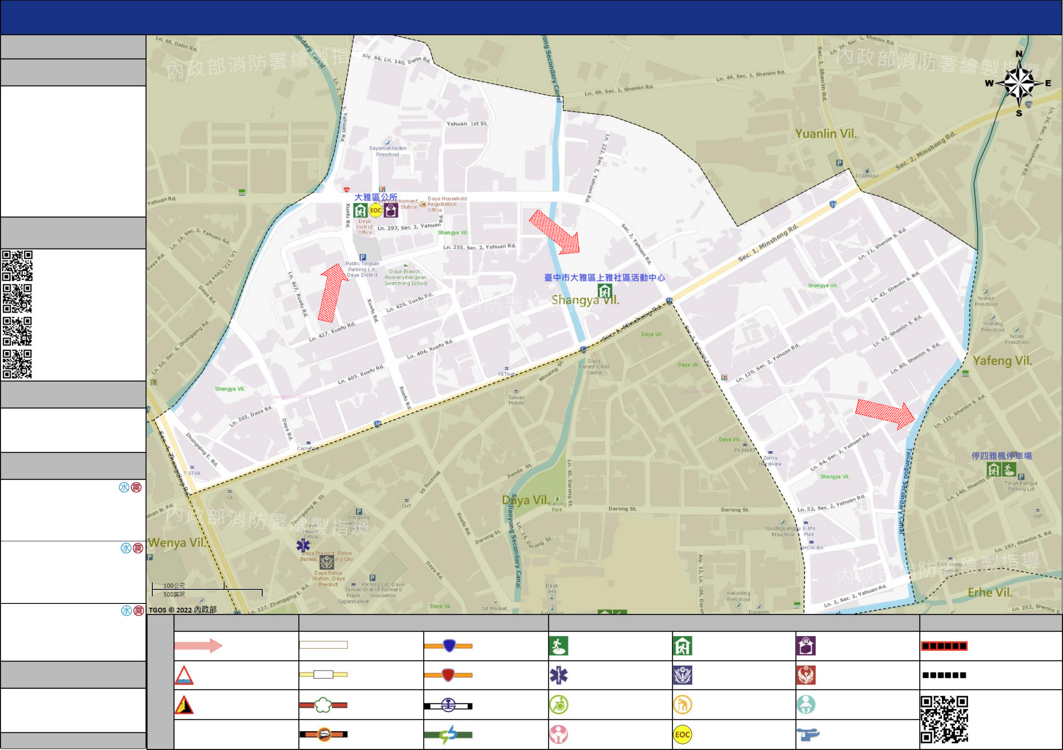Click the compass rose on the map
Screen dimensions: 1063x750
[x=1019, y=84]
